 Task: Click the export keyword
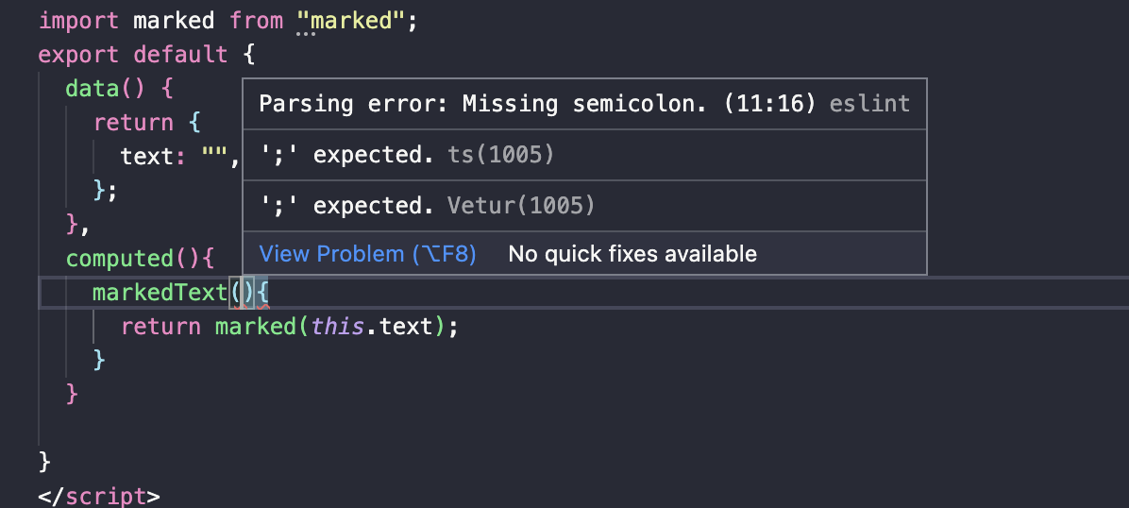coord(79,55)
